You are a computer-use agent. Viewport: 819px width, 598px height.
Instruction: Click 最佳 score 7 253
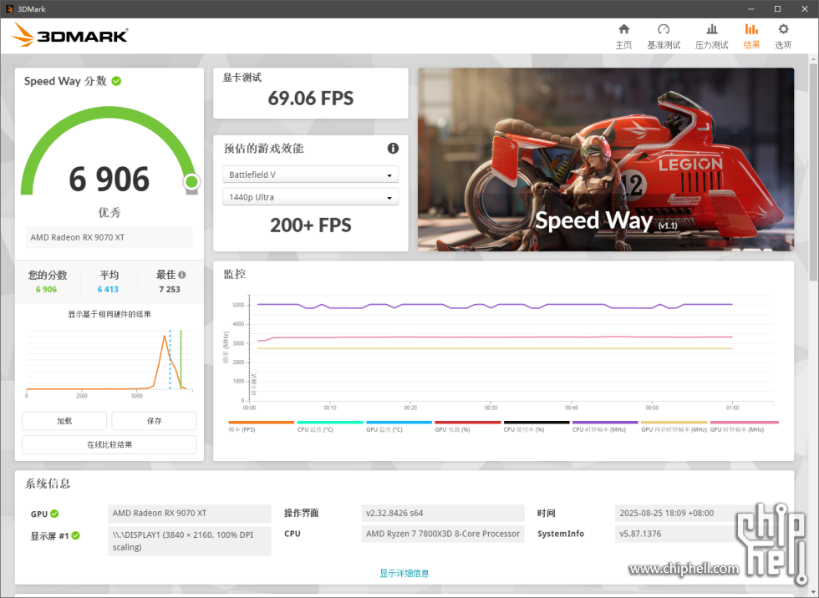(x=169, y=289)
